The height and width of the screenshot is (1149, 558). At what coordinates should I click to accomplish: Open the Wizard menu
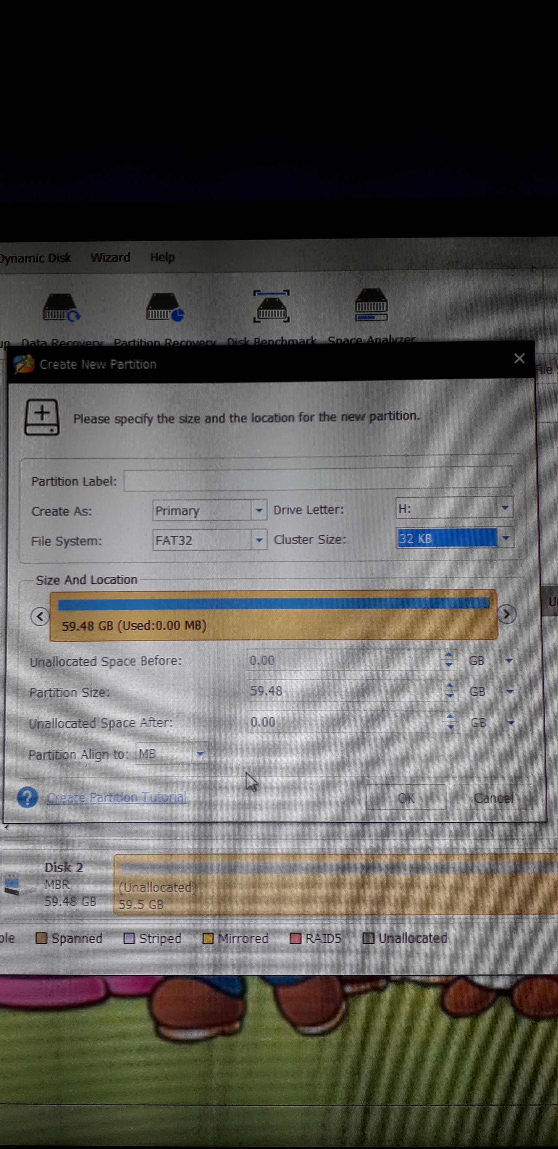point(110,257)
